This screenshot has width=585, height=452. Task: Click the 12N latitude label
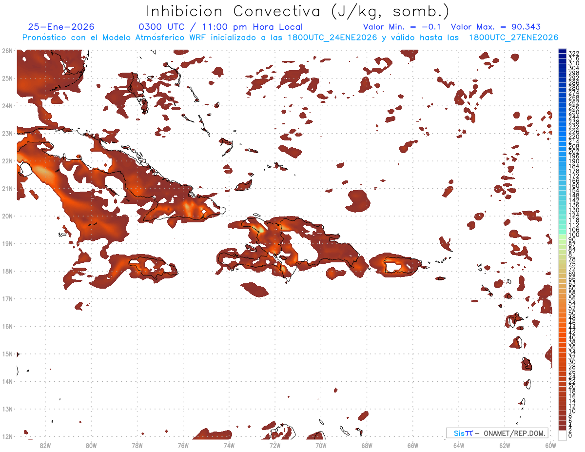[7, 436]
